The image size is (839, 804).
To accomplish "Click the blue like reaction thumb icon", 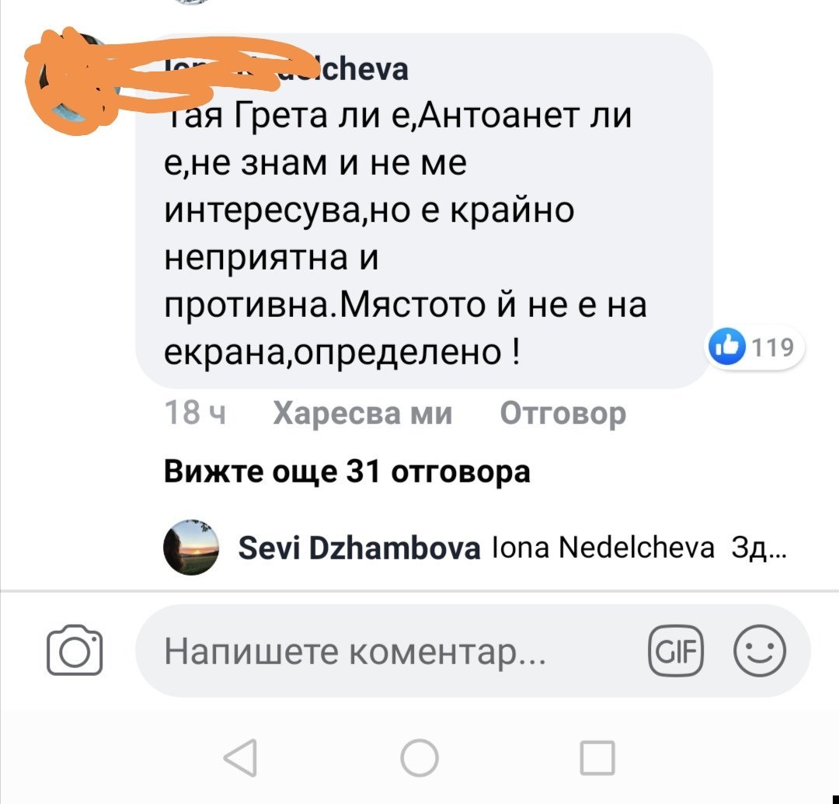I will tap(726, 346).
